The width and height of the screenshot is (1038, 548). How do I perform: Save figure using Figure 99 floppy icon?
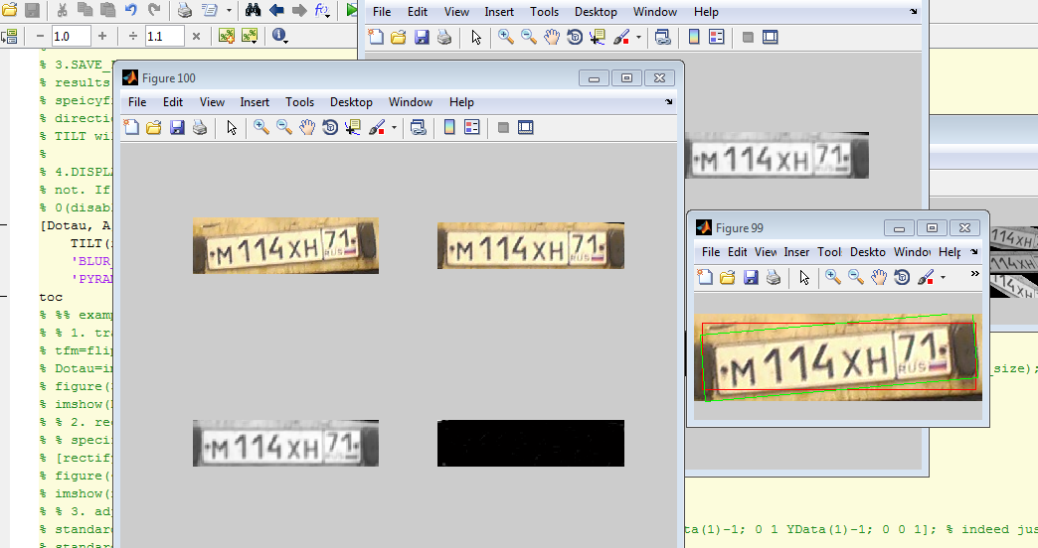pyautogui.click(x=750, y=277)
